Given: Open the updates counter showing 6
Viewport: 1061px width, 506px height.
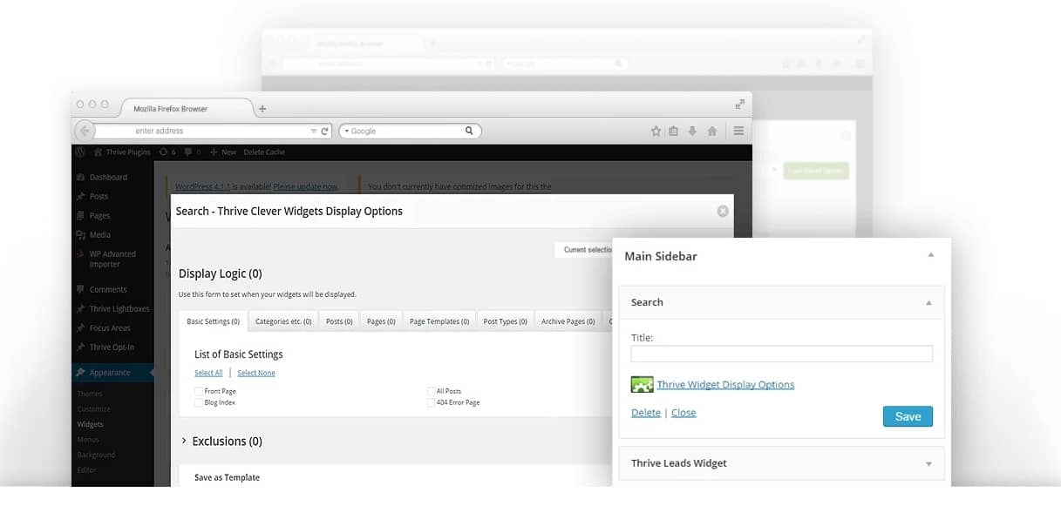Looking at the screenshot, I should 167,152.
